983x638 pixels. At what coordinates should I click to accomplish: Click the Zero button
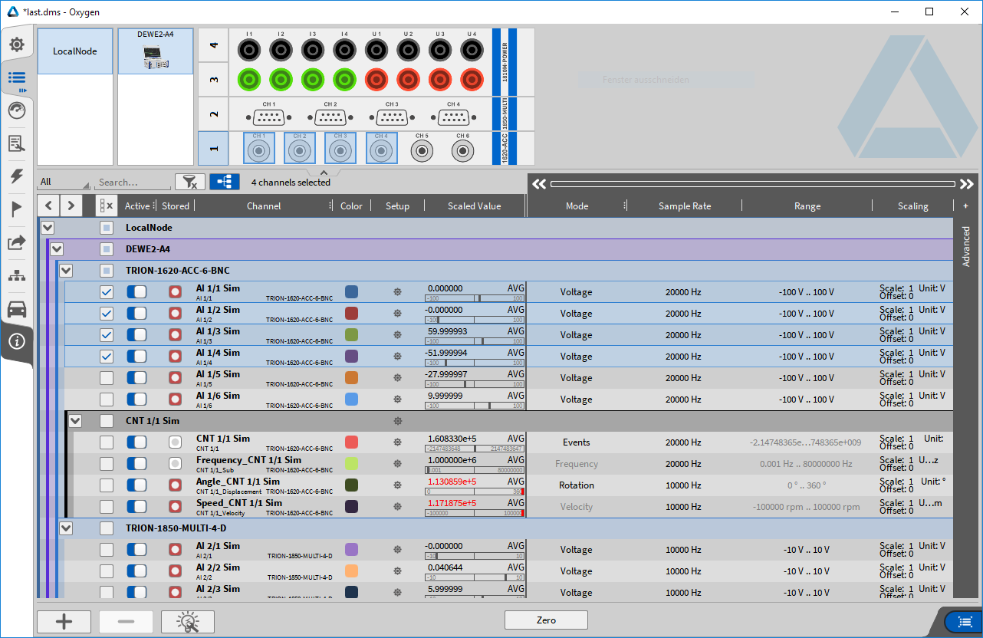(x=546, y=620)
